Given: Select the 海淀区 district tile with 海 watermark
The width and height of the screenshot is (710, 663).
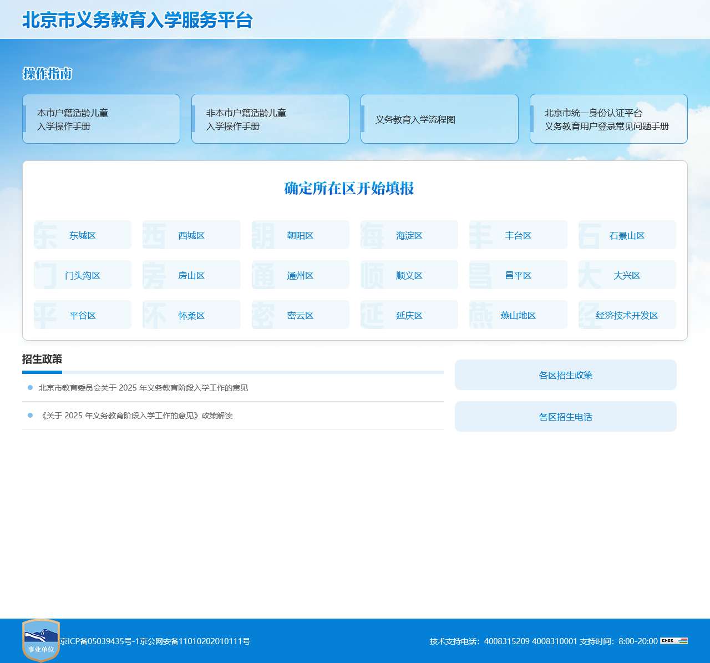Looking at the screenshot, I should (409, 235).
